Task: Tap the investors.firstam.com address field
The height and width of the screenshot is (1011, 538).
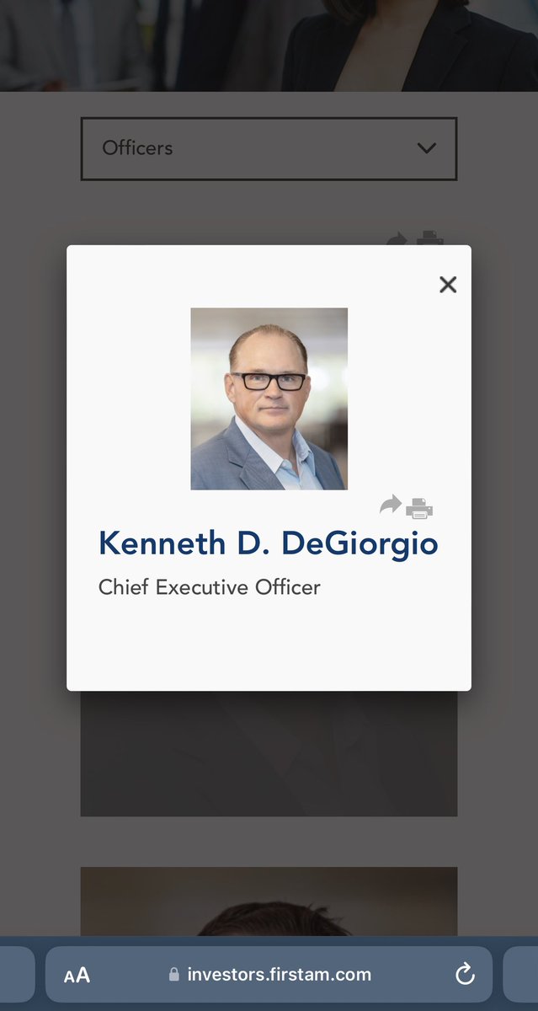Action: click(279, 975)
